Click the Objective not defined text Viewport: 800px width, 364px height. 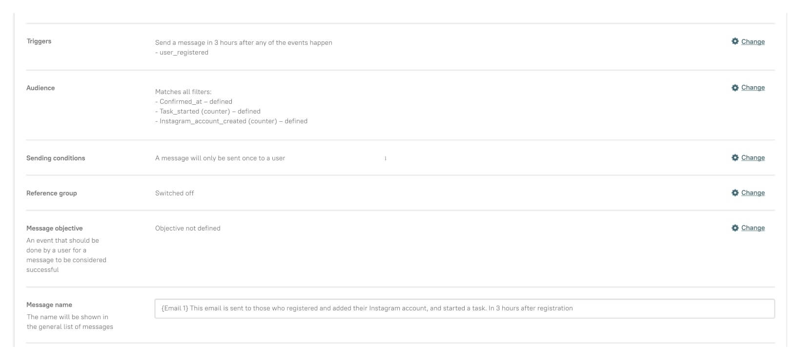click(188, 229)
